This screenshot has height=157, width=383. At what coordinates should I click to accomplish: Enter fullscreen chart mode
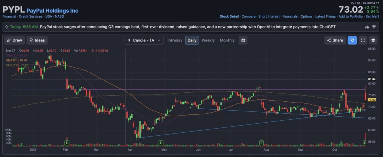(362, 40)
